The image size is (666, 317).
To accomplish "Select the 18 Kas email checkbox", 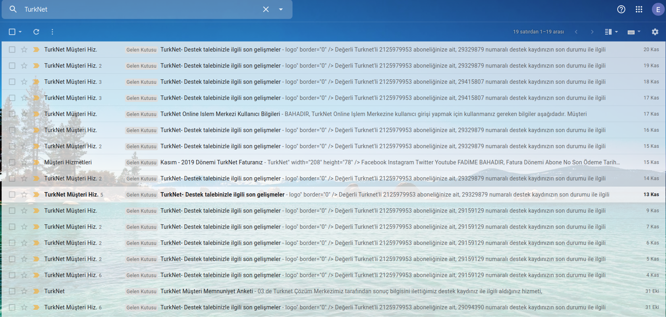I will click(12, 82).
